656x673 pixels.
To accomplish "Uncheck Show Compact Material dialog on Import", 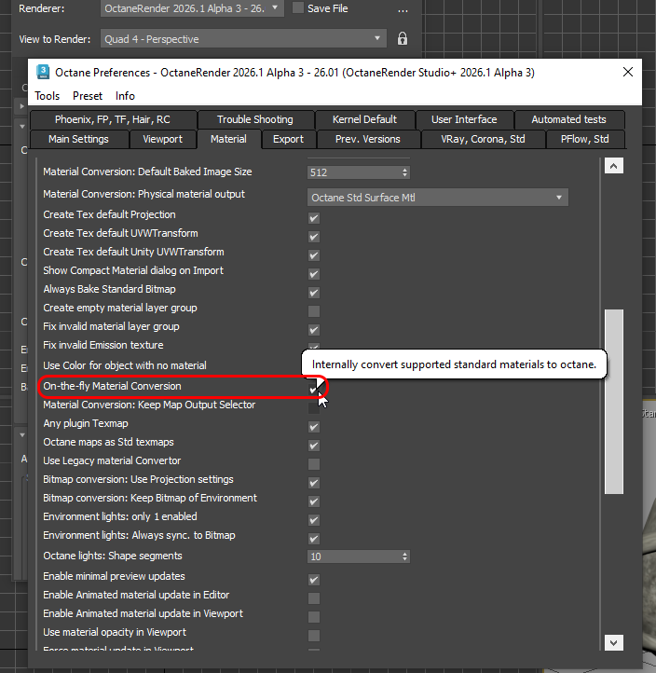I will pos(314,274).
